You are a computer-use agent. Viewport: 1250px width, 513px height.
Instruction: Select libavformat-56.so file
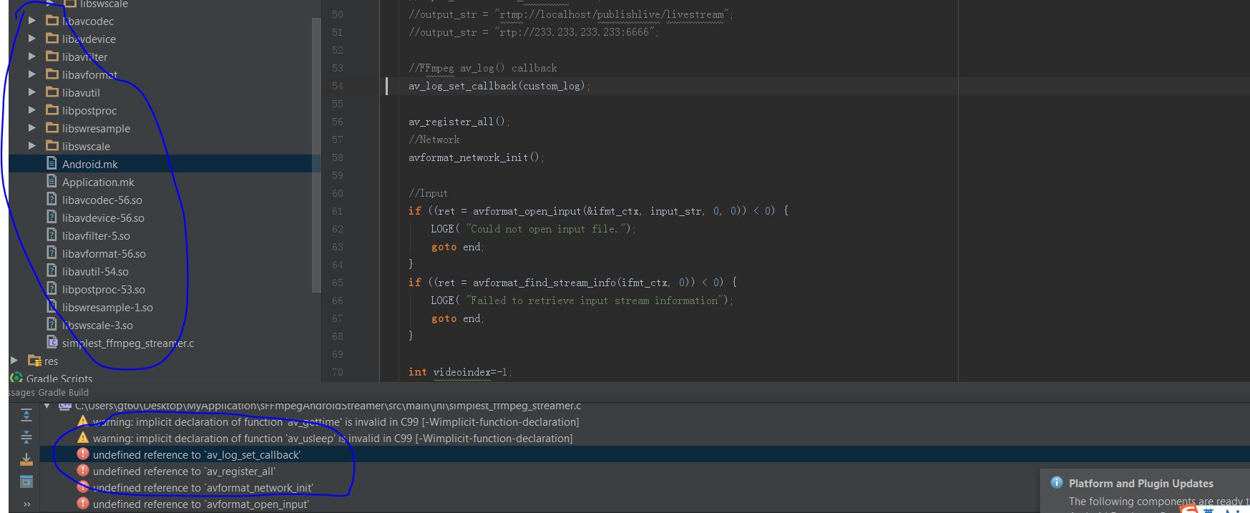[x=104, y=253]
